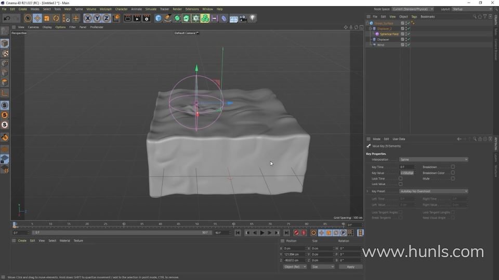The image size is (499, 280).
Task: Click the Edit Render Settings icon
Action: point(146,18)
